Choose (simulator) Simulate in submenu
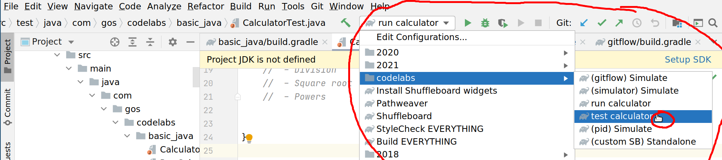 tap(643, 91)
